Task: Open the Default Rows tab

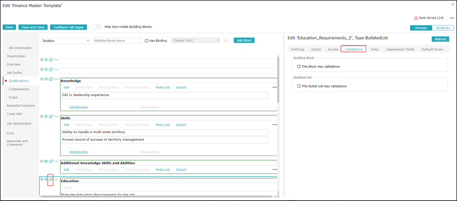Action: (432, 50)
